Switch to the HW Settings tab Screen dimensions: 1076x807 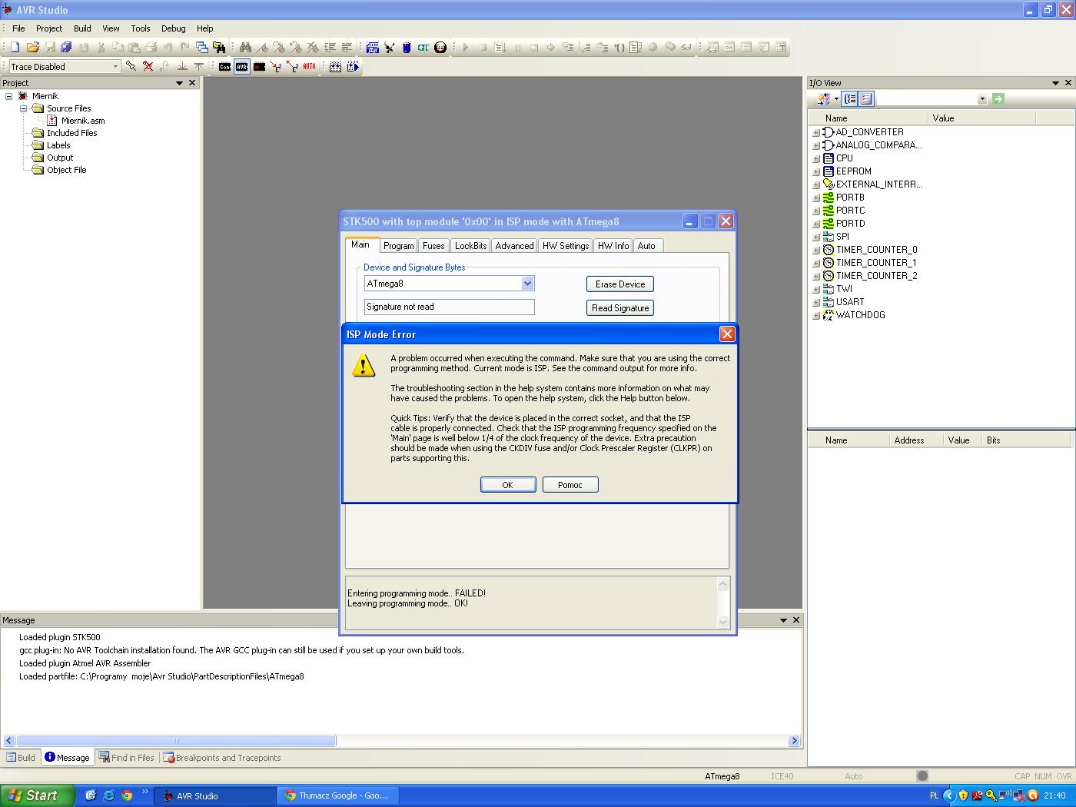coord(566,246)
